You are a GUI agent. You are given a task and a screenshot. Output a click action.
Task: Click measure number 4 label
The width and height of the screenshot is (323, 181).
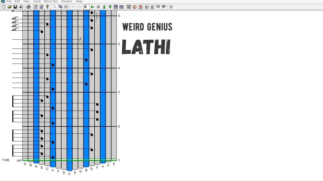119,68
